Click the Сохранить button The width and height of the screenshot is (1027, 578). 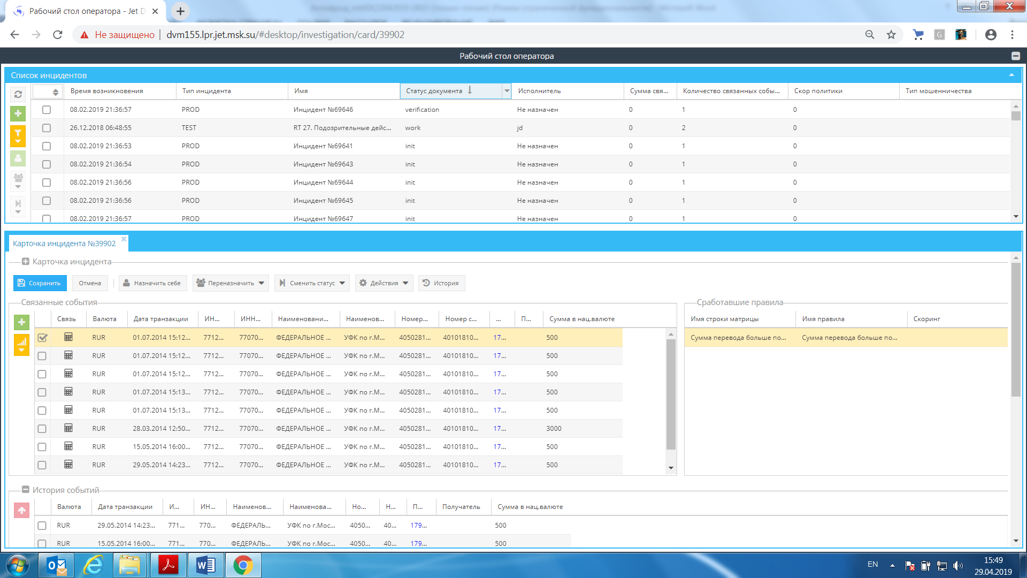pyautogui.click(x=39, y=283)
